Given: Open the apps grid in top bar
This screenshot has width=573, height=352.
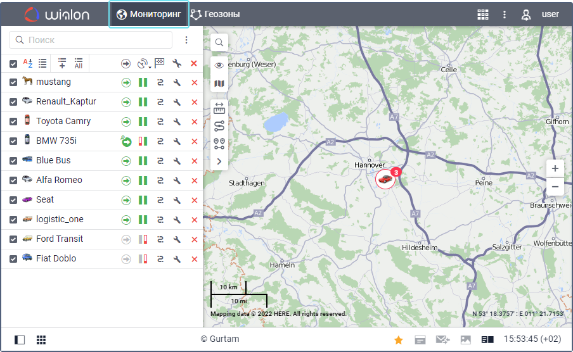Looking at the screenshot, I should (x=483, y=14).
